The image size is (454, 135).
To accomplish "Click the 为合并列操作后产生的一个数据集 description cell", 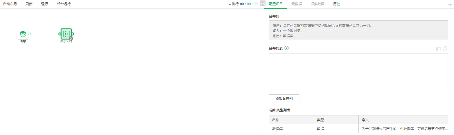I will tap(403, 129).
